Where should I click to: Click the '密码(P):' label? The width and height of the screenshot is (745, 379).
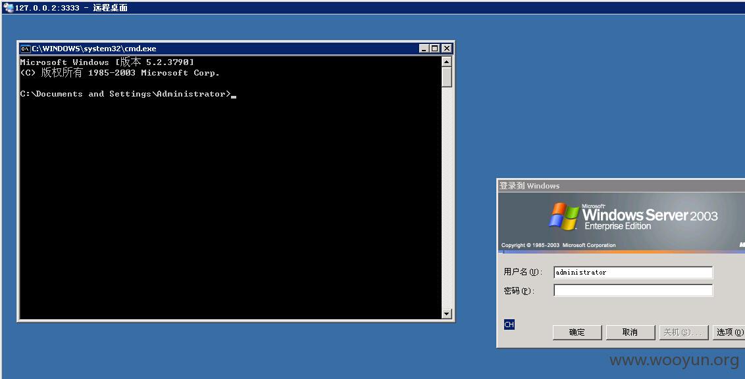[x=519, y=291]
